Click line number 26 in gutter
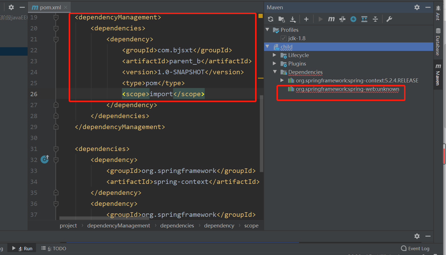 point(34,94)
